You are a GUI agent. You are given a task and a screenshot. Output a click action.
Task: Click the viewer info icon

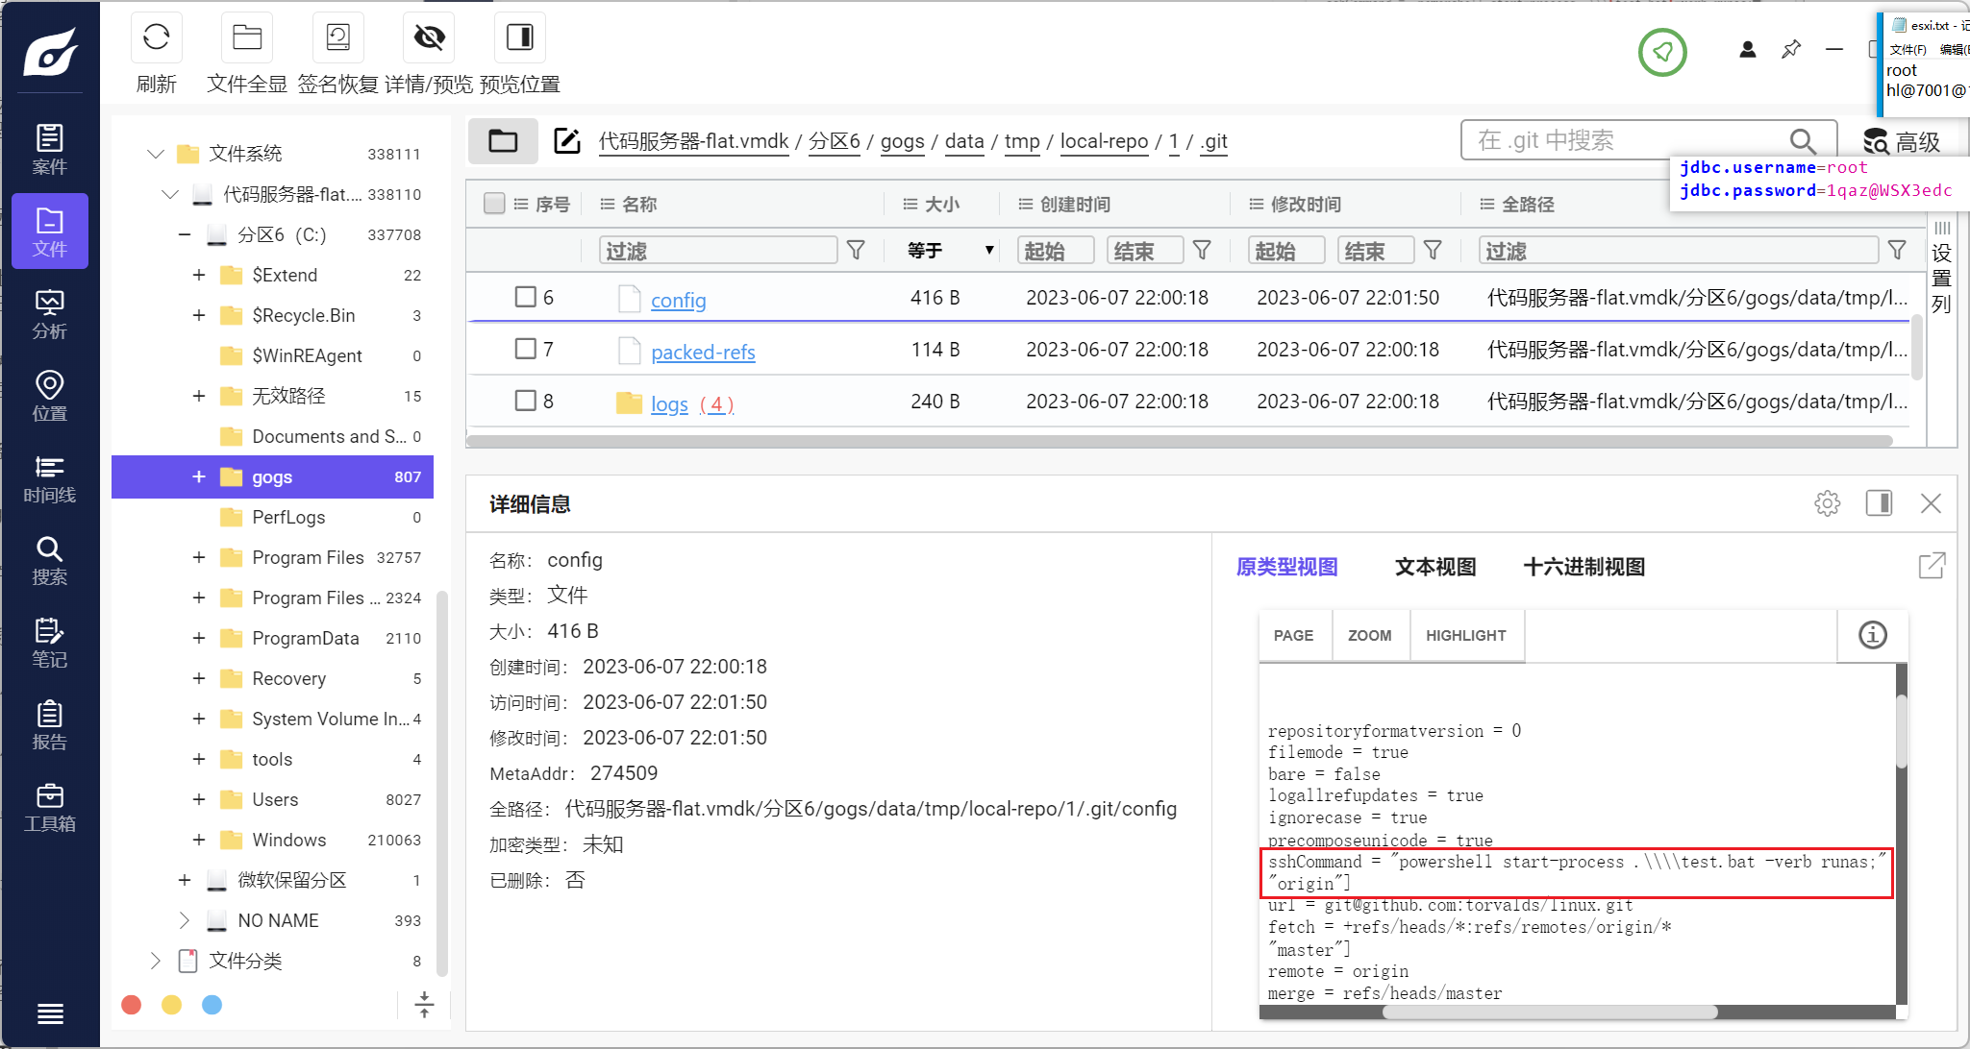tap(1872, 635)
